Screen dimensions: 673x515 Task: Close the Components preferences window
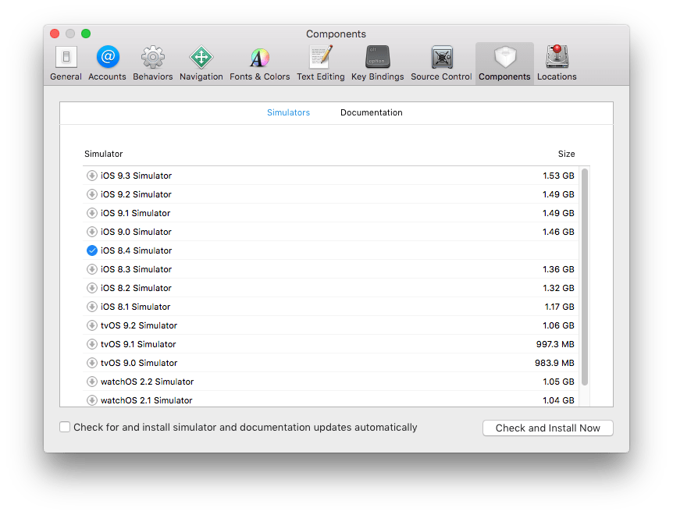pyautogui.click(x=55, y=34)
